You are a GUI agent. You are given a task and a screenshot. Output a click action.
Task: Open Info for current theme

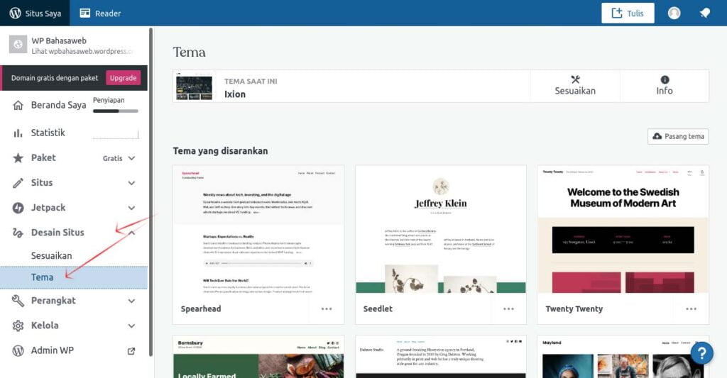click(x=665, y=86)
